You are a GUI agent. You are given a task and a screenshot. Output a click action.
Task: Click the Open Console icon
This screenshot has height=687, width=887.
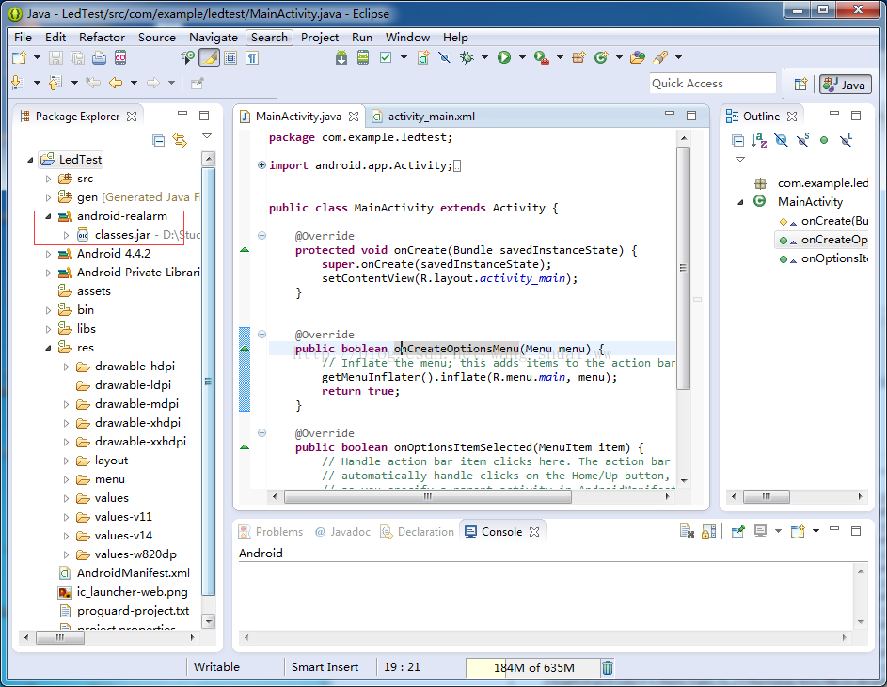[x=798, y=532]
